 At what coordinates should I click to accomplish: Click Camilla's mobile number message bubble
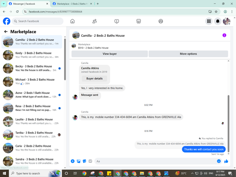coord(131,117)
